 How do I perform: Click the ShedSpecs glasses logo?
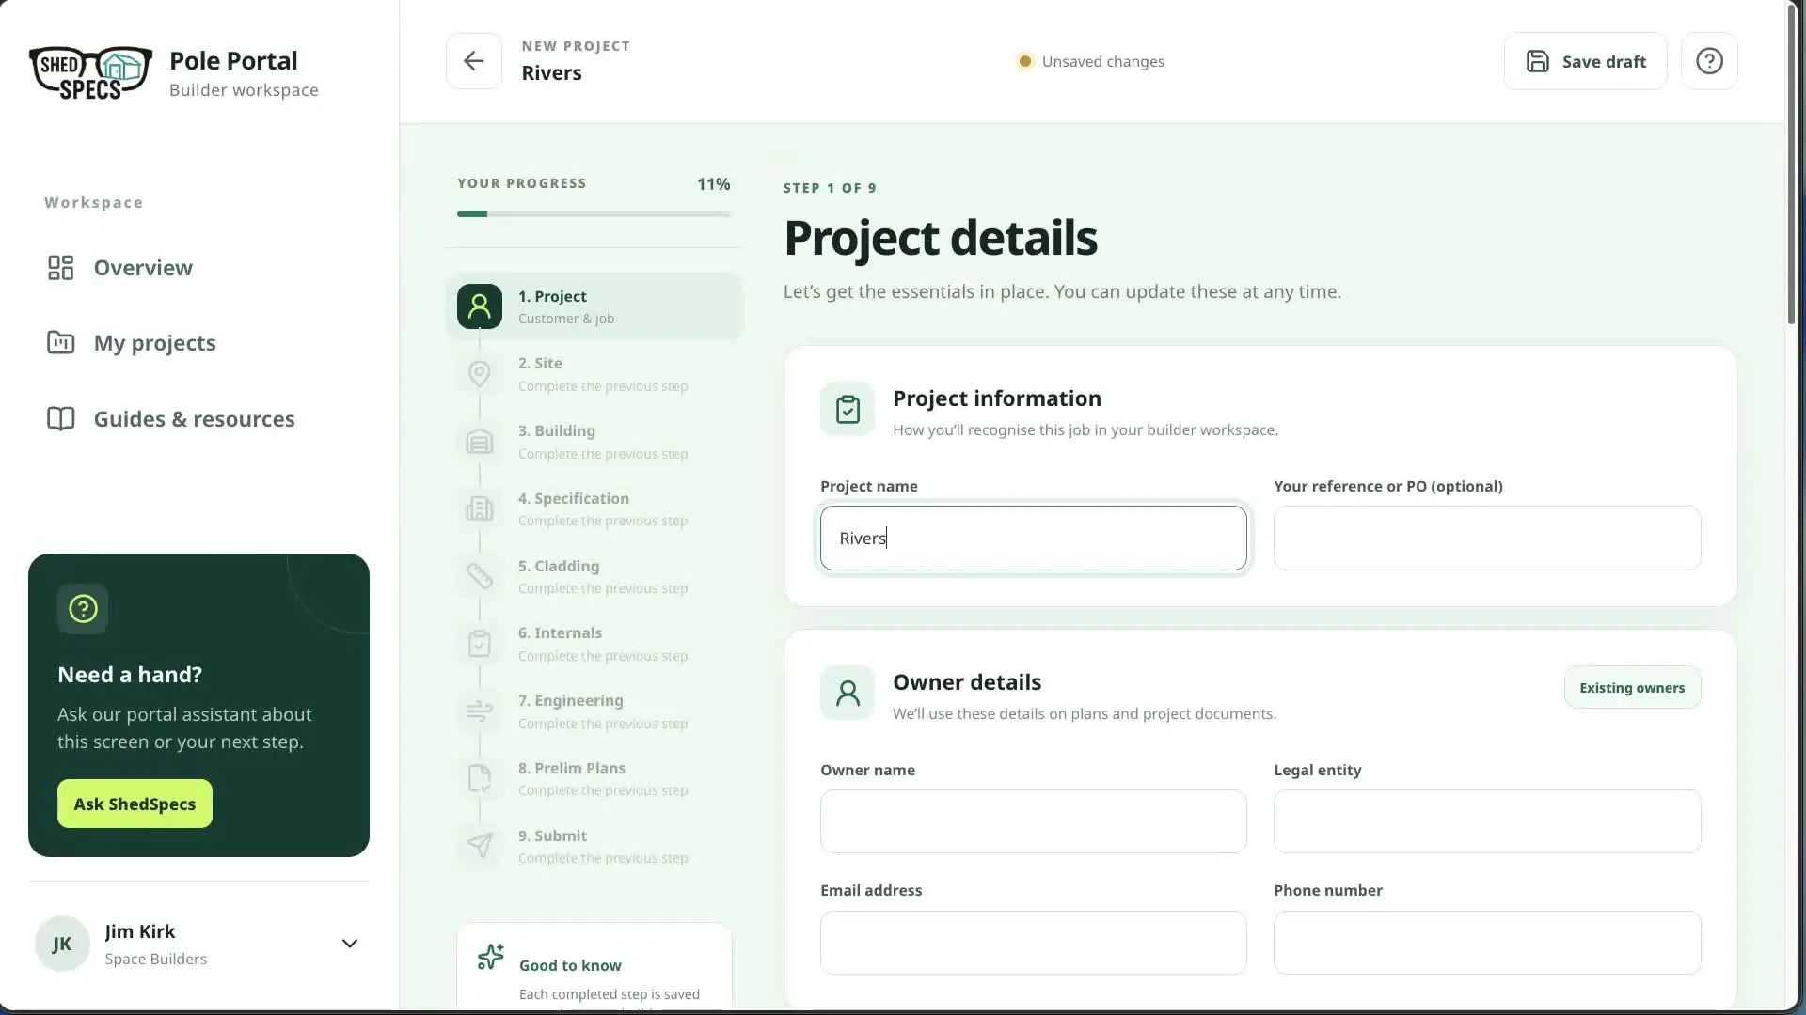pyautogui.click(x=90, y=73)
